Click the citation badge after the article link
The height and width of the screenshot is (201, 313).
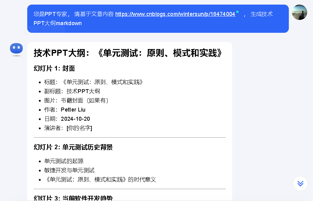(237, 11)
